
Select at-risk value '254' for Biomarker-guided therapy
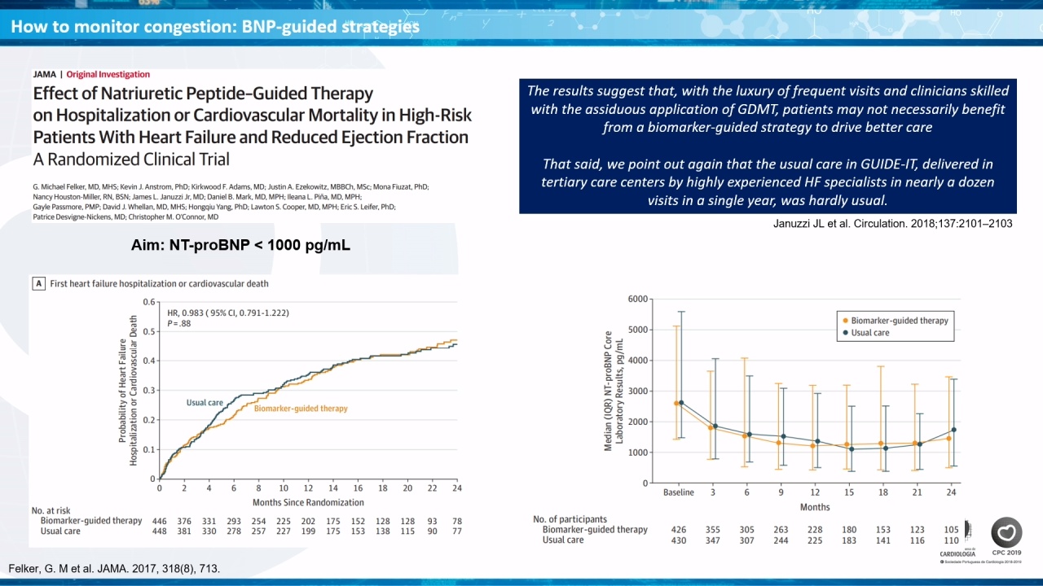coord(259,521)
